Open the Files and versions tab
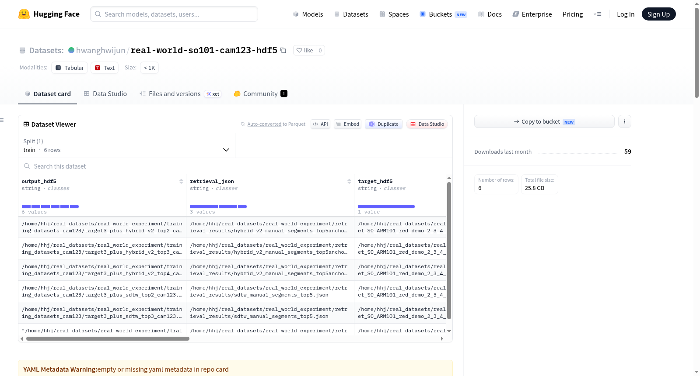 coord(180,93)
